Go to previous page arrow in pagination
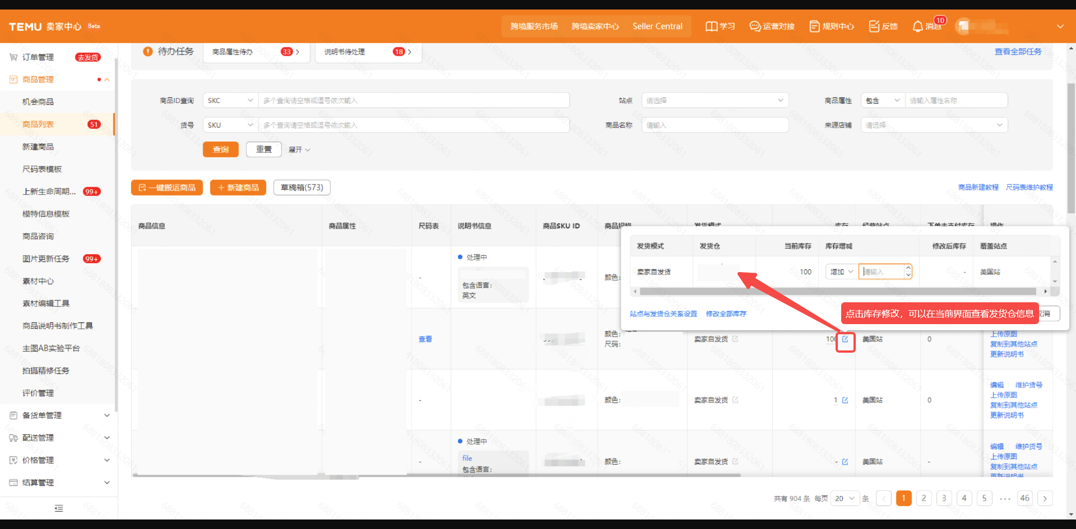 (884, 498)
